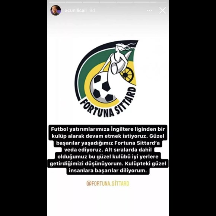The width and height of the screenshot is (216, 216).
Task: Follow the @FORTUNA.SITTARD mention sticker
Action: pyautogui.click(x=108, y=184)
